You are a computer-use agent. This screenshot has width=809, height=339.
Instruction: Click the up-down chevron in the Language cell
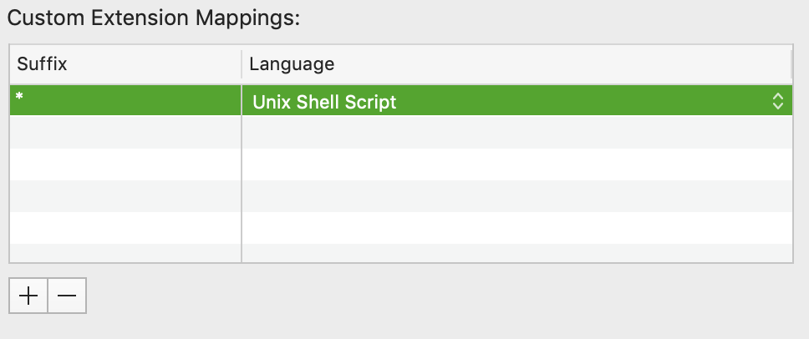(x=778, y=102)
